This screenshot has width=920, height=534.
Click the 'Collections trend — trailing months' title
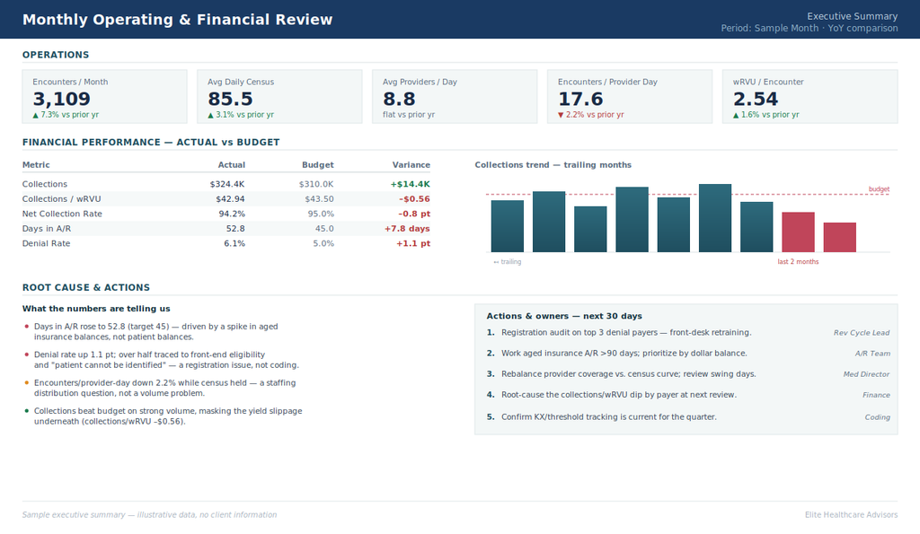[x=553, y=165]
